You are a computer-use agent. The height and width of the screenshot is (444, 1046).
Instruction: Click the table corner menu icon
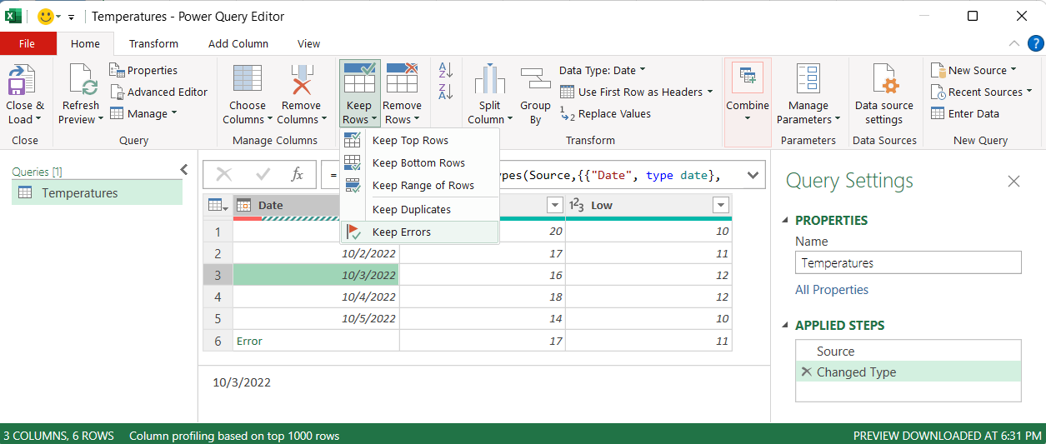coord(218,205)
